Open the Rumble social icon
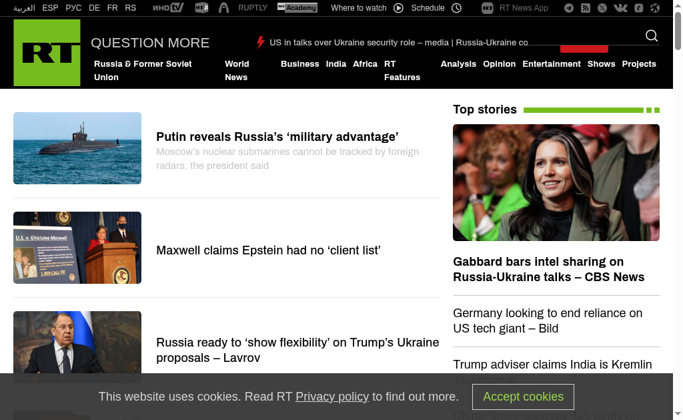This screenshot has width=683, height=420. click(638, 8)
